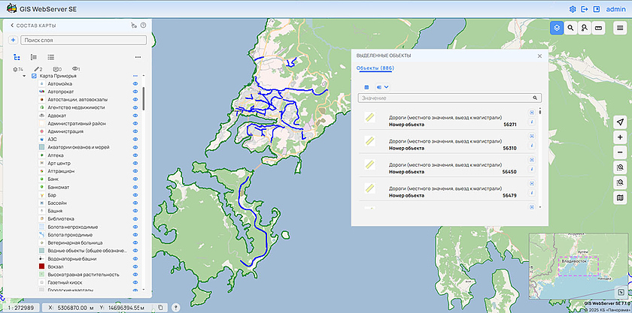Click the geolocation arrow icon
The width and height of the screenshot is (632, 313).
pos(620,122)
